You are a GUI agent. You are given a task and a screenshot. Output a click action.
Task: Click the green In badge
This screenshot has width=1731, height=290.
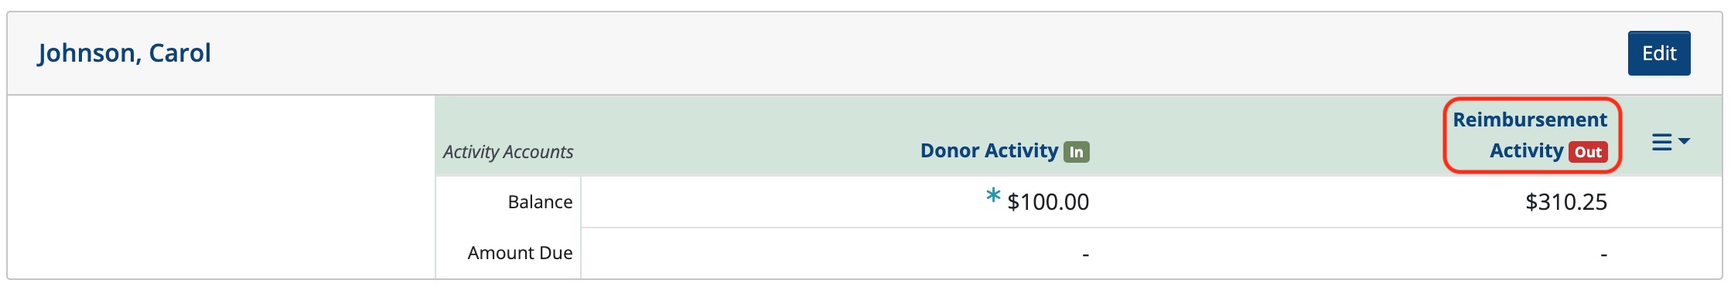1077,152
